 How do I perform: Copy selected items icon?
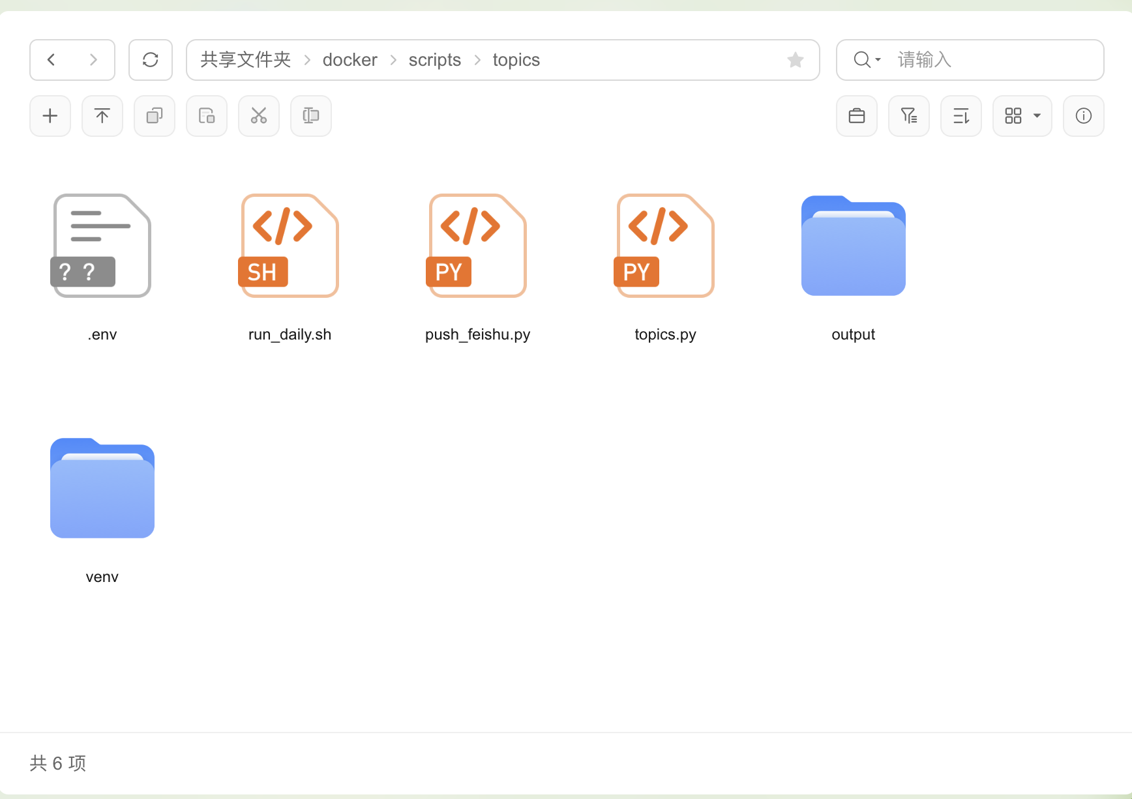(155, 116)
